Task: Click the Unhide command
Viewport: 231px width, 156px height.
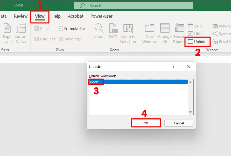Action: [197, 41]
